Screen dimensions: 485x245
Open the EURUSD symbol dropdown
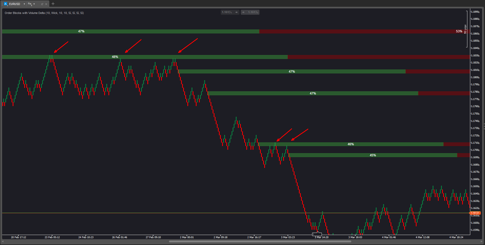click(24, 4)
